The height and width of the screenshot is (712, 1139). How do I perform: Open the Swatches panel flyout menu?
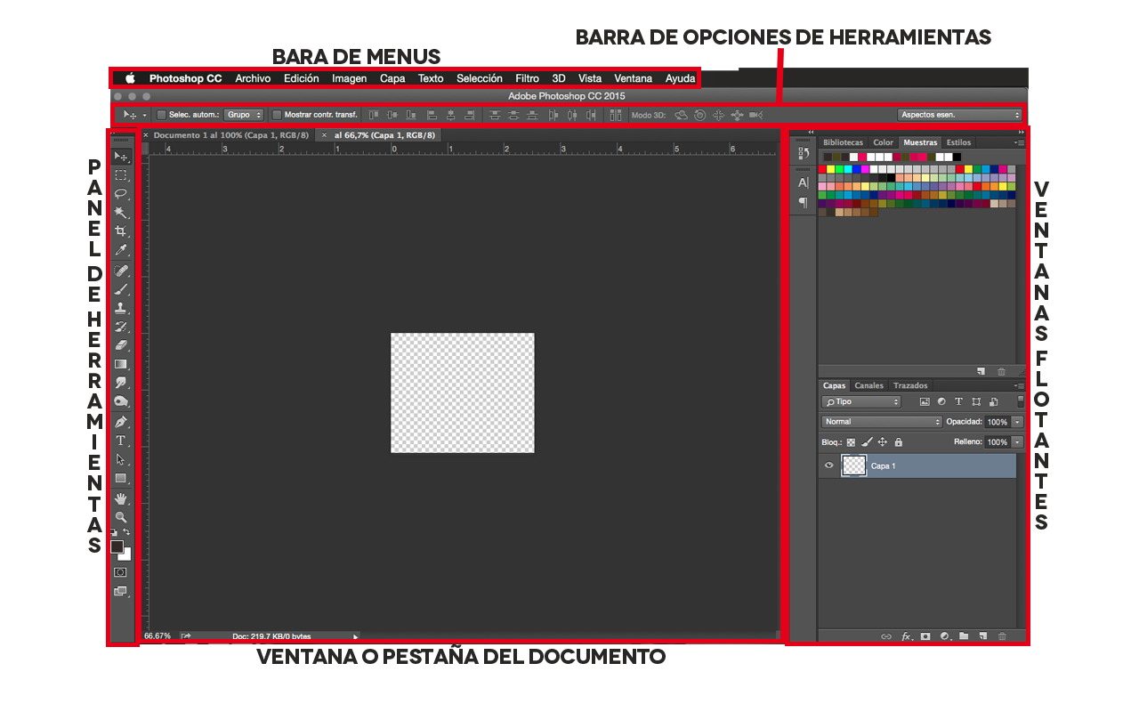pyautogui.click(x=1020, y=142)
